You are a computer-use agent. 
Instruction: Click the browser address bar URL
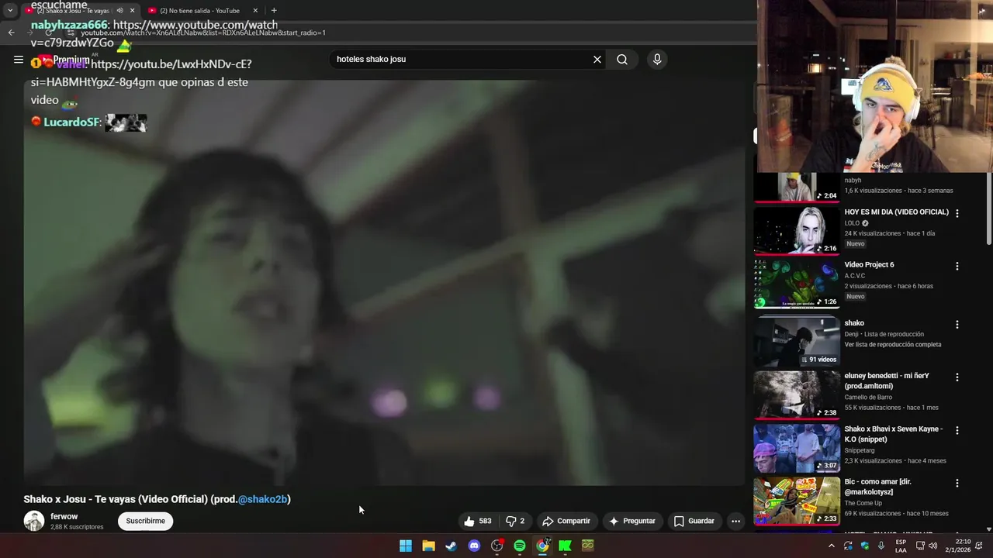(203, 33)
